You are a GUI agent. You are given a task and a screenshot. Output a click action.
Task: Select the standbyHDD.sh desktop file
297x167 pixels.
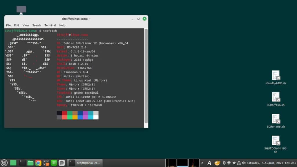click(276, 78)
